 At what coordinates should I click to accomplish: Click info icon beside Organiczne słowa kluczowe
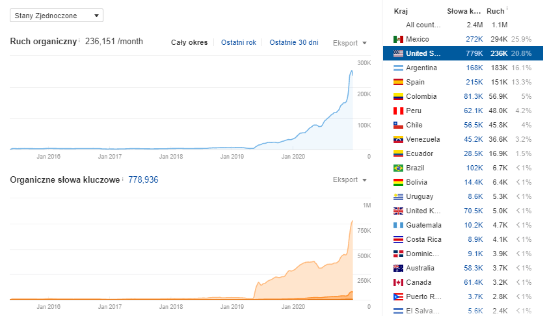click(x=122, y=178)
